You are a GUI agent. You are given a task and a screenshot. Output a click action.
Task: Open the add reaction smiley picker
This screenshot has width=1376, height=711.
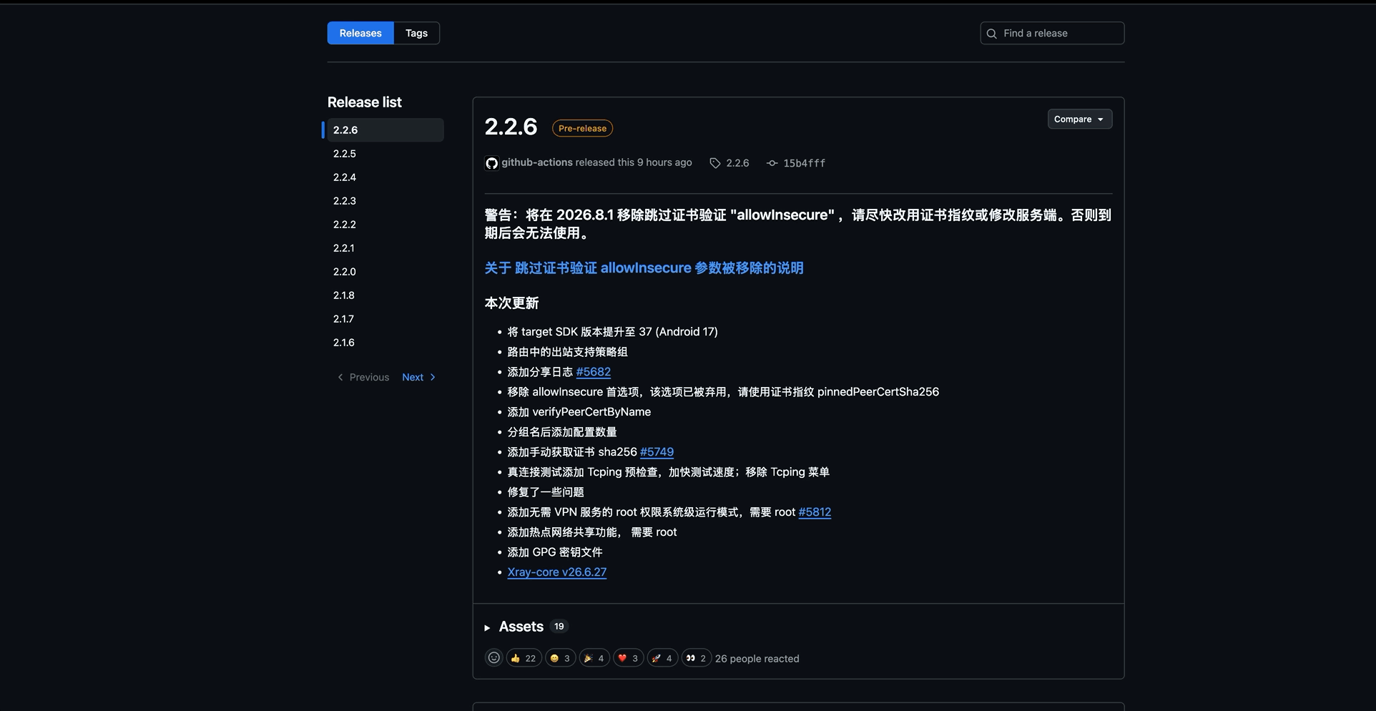pyautogui.click(x=493, y=658)
